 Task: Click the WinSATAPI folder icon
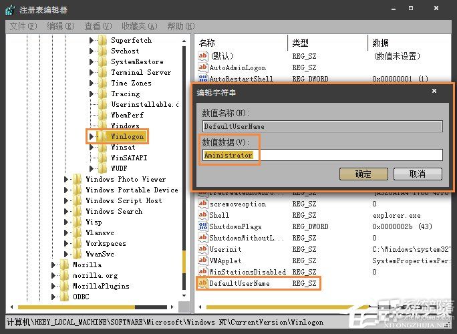(102, 158)
